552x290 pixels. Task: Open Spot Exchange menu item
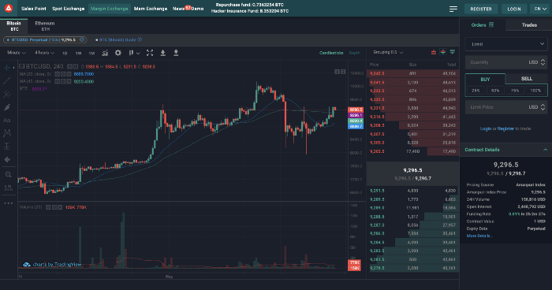[69, 9]
